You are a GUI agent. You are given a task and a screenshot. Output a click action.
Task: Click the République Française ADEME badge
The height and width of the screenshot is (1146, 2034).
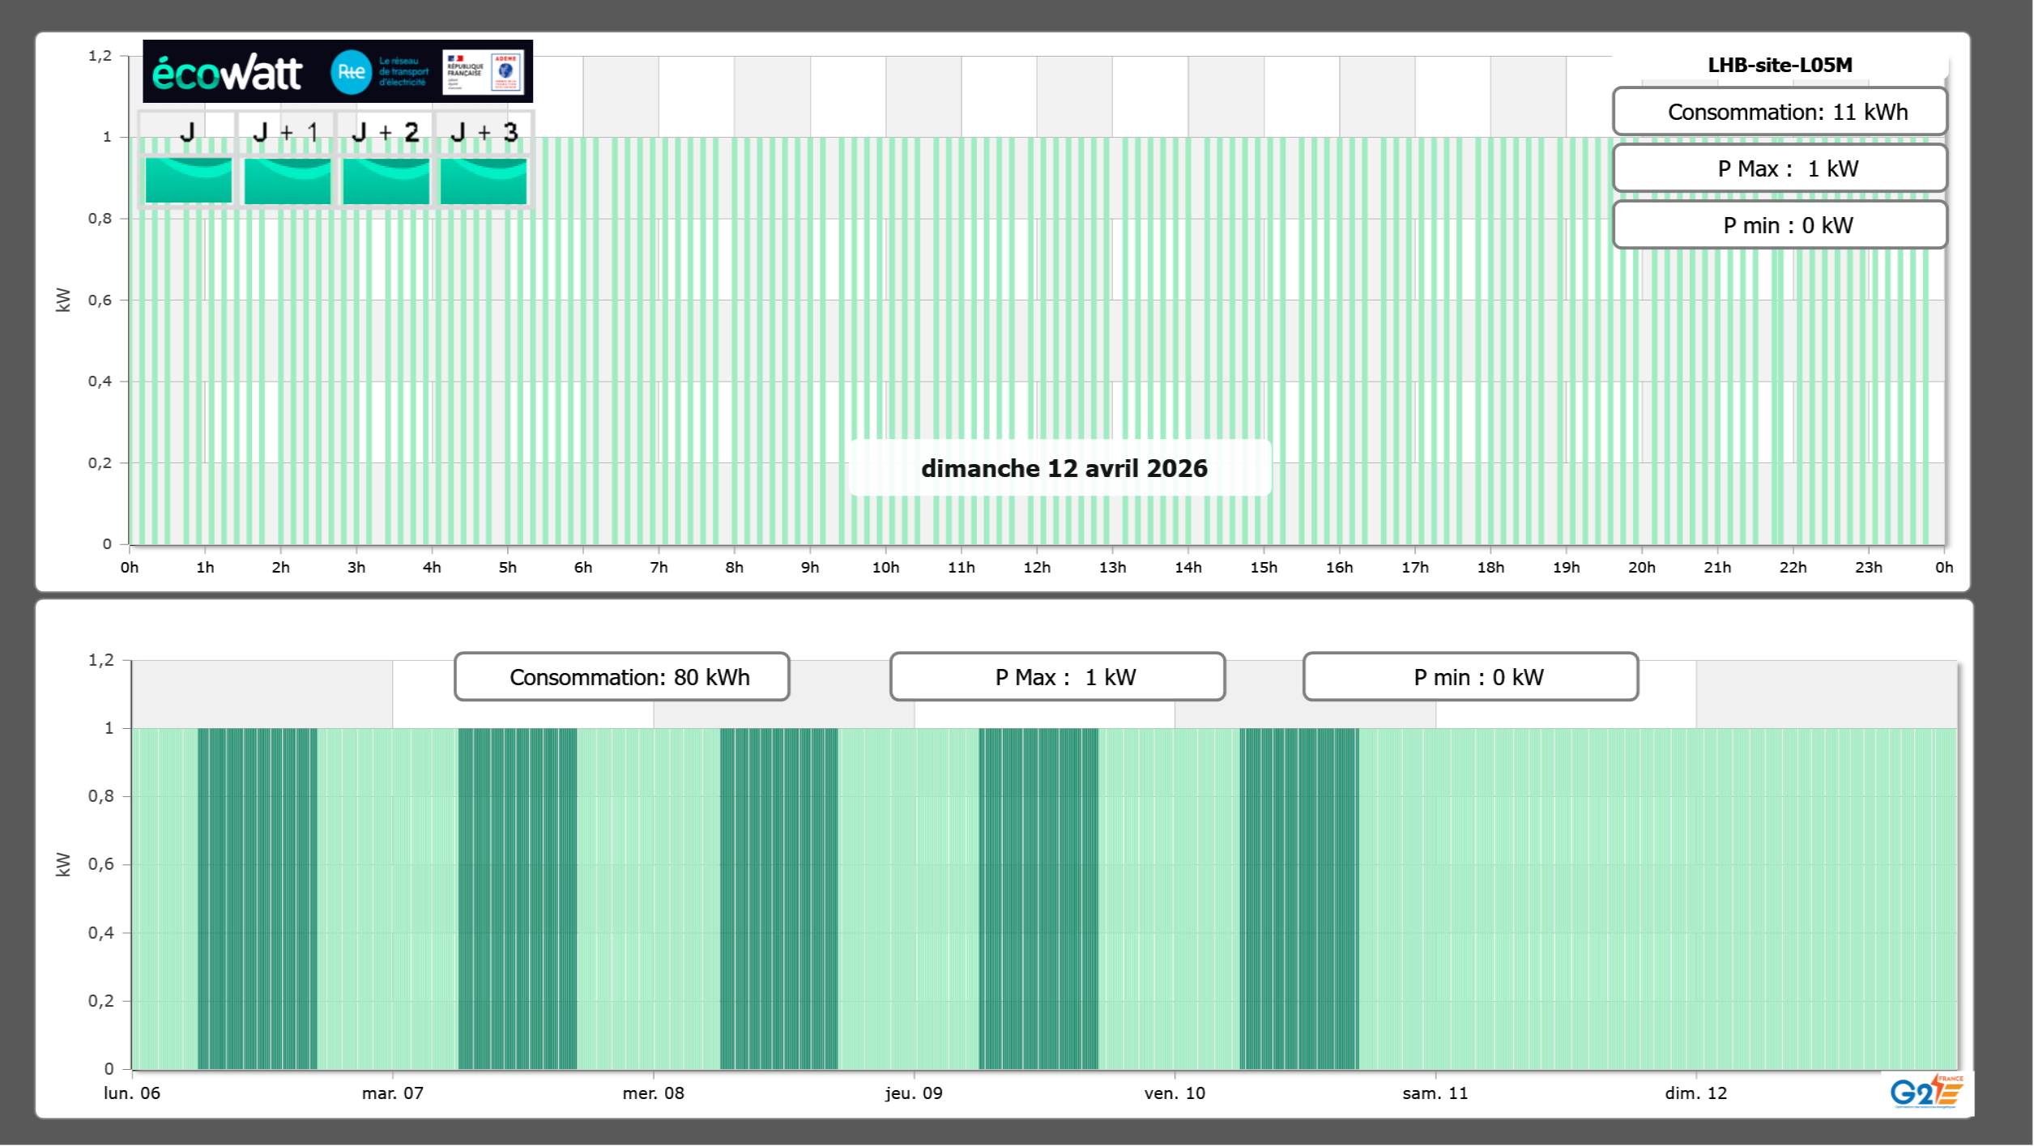click(483, 72)
